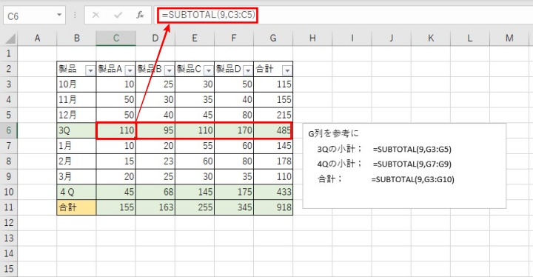Viewport: 533px width, 277px height.
Task: Select column D header
Action: pyautogui.click(x=155, y=38)
